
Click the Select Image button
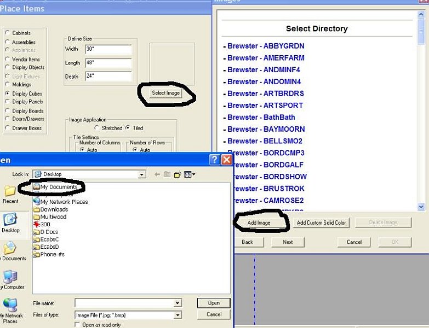click(166, 93)
